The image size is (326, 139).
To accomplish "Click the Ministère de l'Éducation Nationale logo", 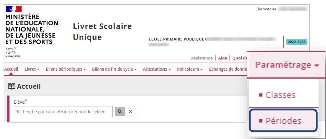I will tap(32, 32).
